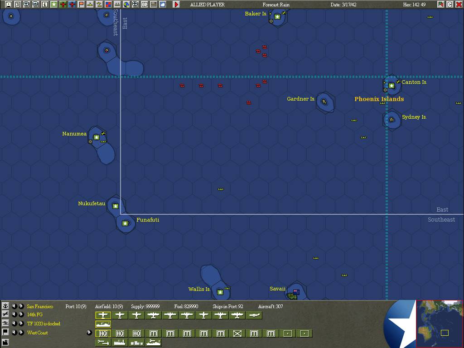Toggle the cloud weather icon
This screenshot has width=464, height=348.
click(x=163, y=5)
